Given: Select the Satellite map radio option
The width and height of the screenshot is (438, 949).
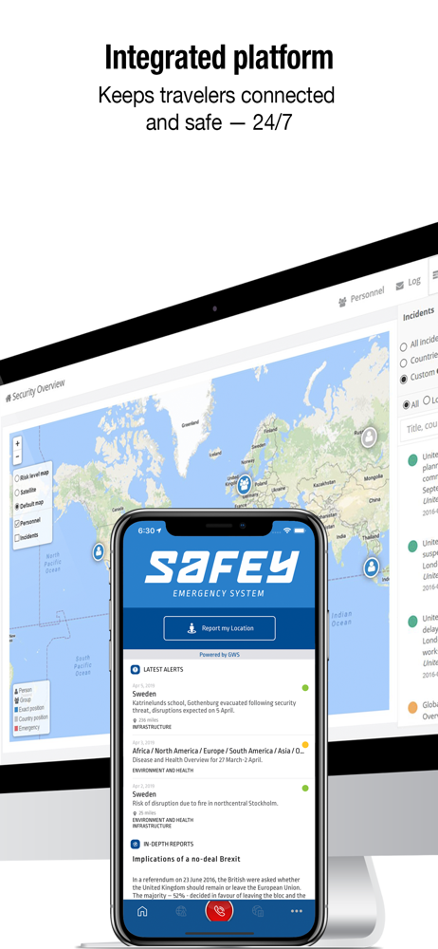Looking at the screenshot, I should (x=18, y=493).
